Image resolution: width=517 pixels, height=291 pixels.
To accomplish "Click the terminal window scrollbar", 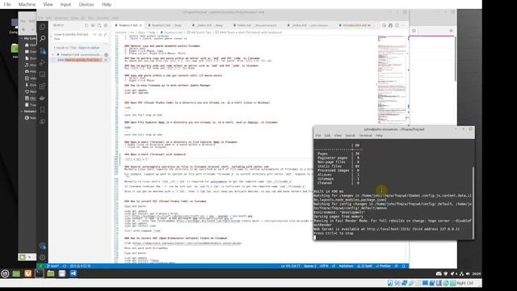I will click(473, 203).
